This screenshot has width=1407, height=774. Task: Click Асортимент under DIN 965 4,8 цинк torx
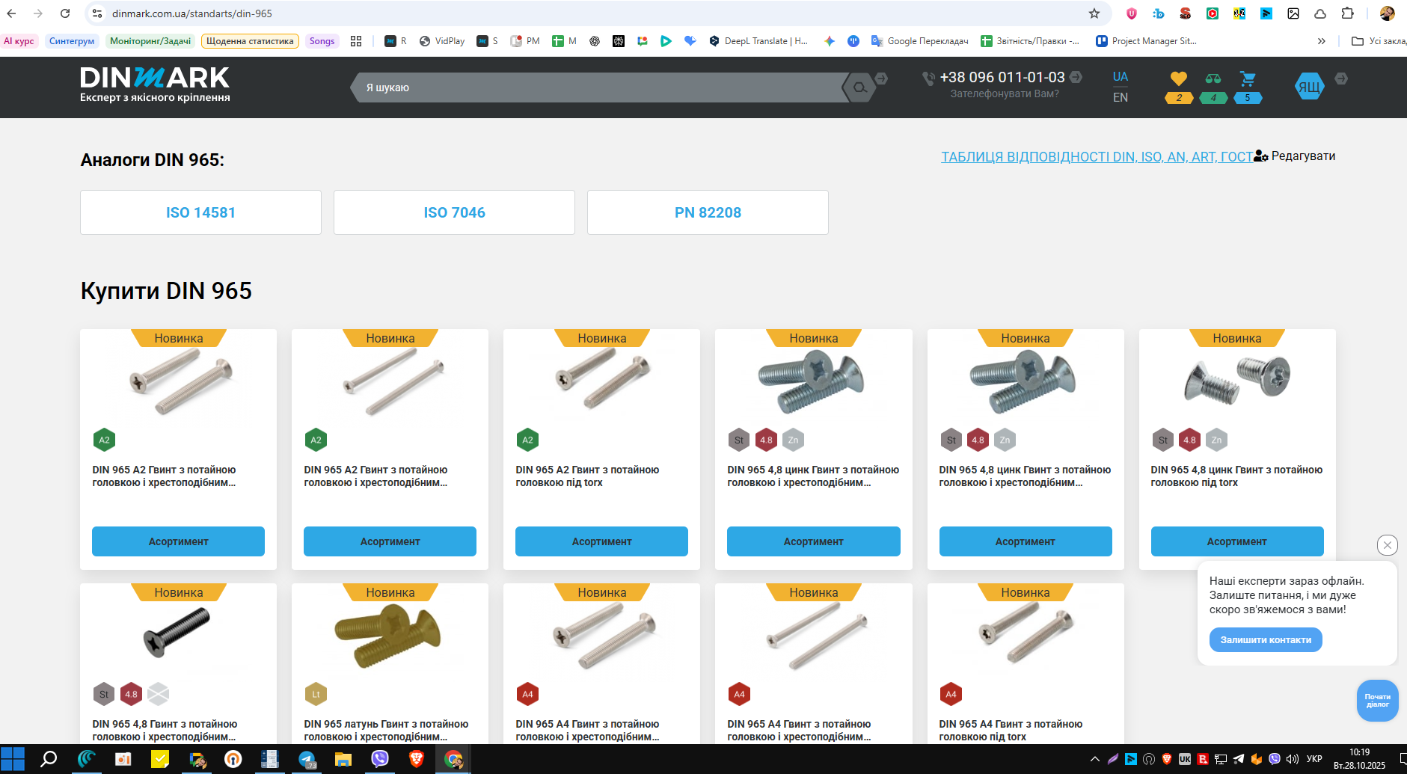pos(1237,541)
